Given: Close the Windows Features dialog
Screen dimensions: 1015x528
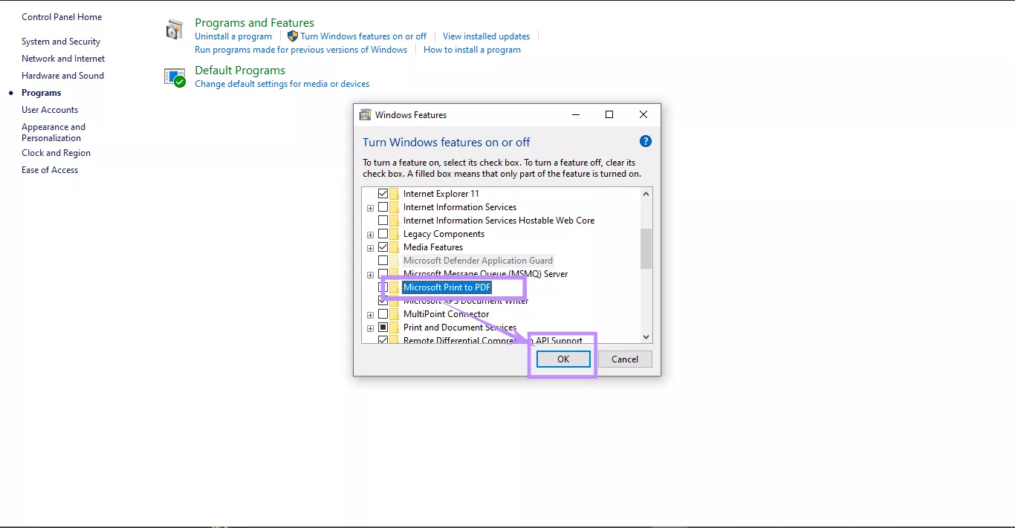Looking at the screenshot, I should point(643,114).
